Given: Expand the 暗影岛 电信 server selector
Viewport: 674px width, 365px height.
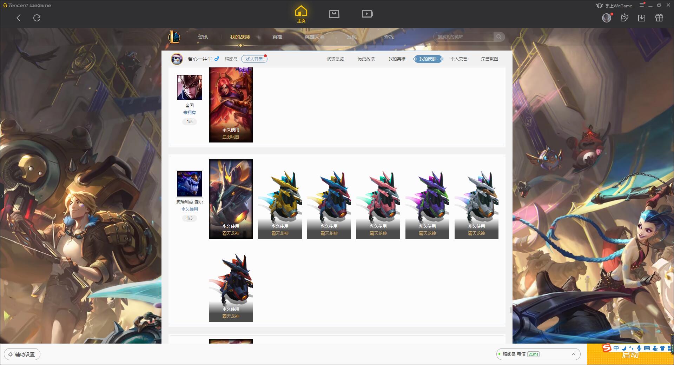Looking at the screenshot, I should [x=538, y=354].
